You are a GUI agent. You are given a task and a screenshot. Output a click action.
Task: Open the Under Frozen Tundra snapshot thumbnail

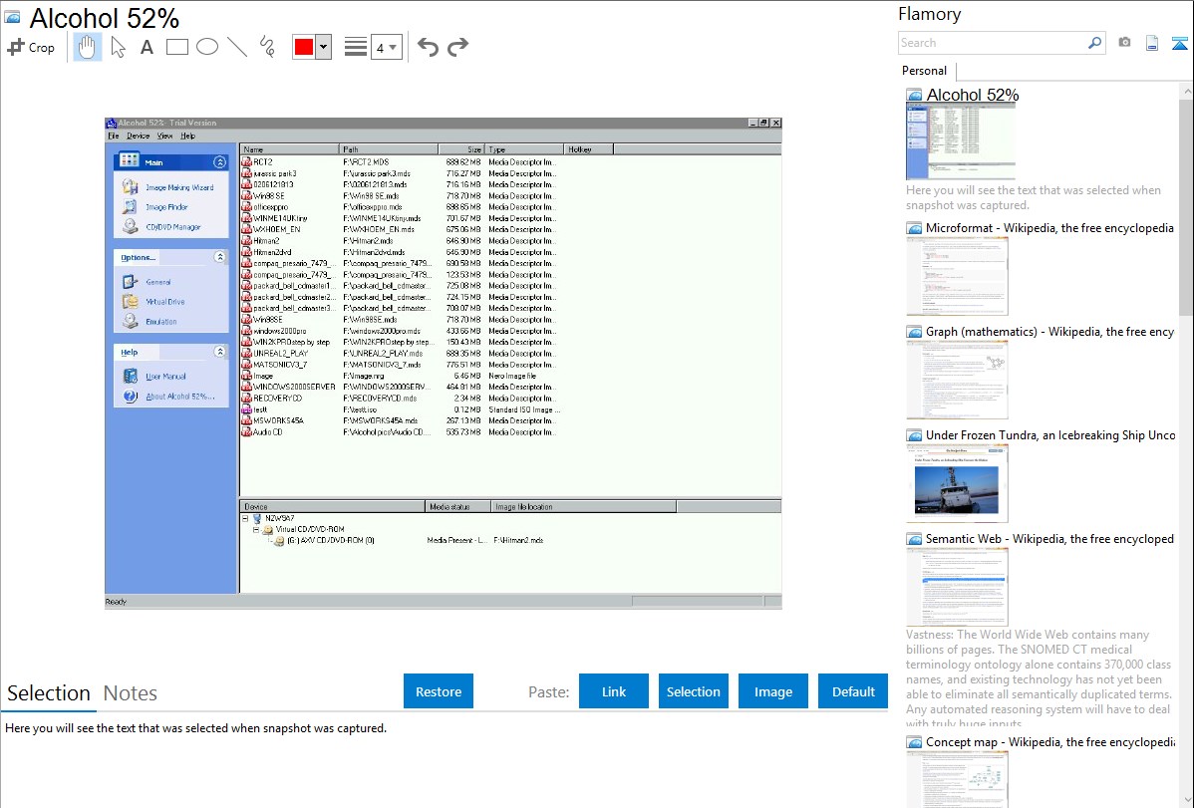tap(957, 483)
